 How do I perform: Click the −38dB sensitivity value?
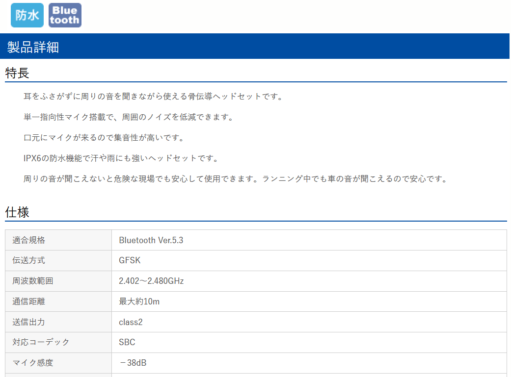pos(131,363)
